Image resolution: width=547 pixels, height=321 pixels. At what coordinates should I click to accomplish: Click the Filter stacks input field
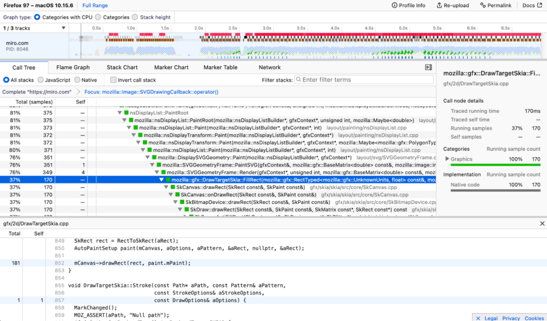tap(364, 79)
